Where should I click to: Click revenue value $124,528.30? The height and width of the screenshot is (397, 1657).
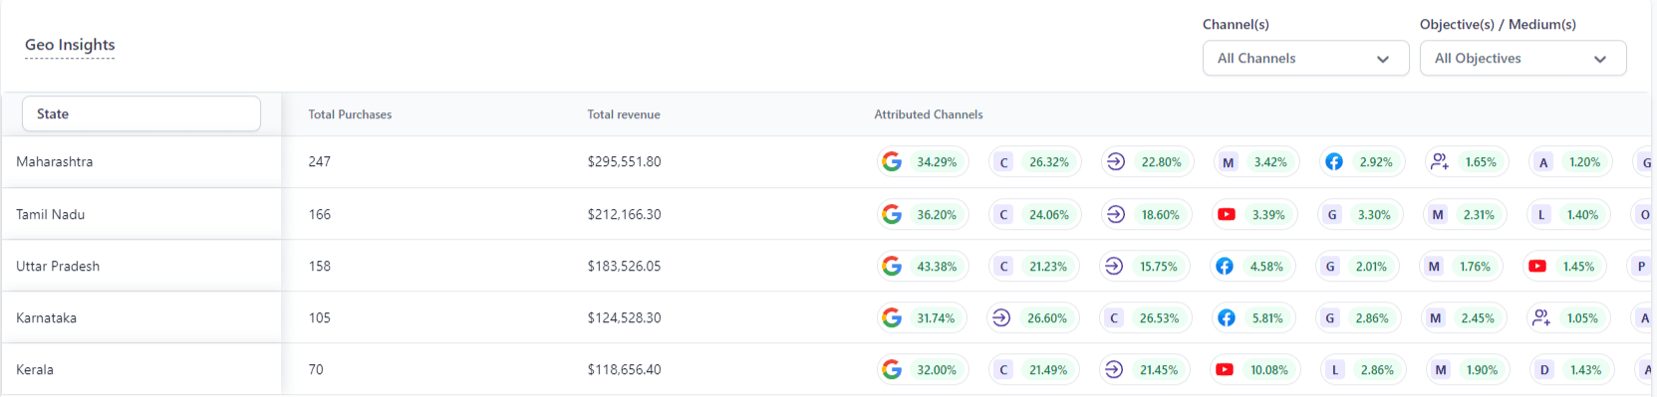pyautogui.click(x=624, y=317)
